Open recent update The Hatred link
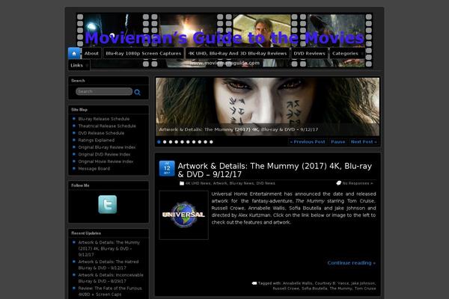The height and width of the screenshot is (299, 449). pyautogui.click(x=109, y=265)
